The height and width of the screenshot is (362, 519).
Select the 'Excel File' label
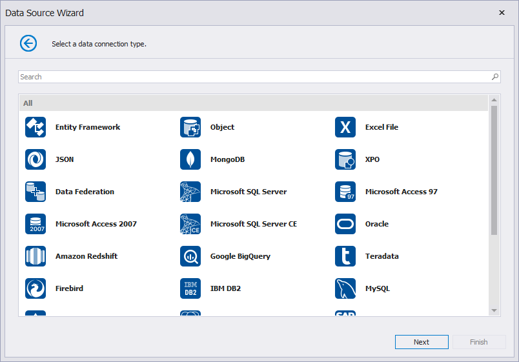382,127
